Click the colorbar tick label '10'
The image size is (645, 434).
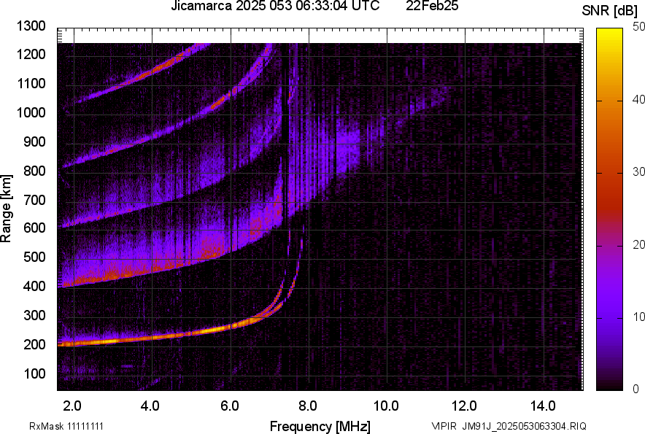pyautogui.click(x=638, y=317)
